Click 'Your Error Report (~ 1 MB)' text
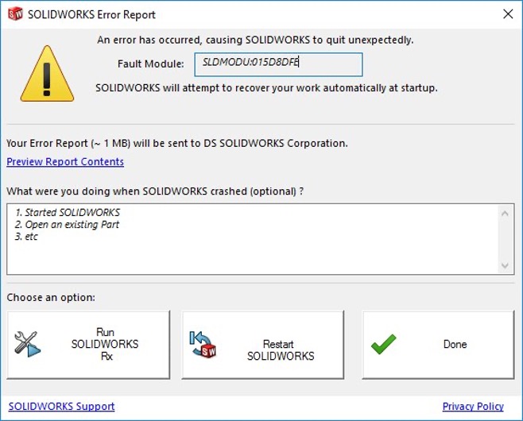The height and width of the screenshot is (421, 523). (x=177, y=143)
